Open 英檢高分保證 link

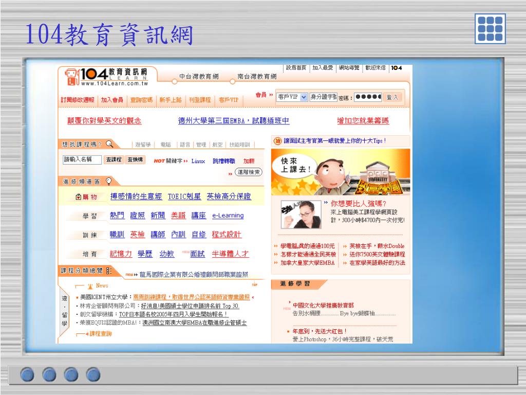(229, 196)
